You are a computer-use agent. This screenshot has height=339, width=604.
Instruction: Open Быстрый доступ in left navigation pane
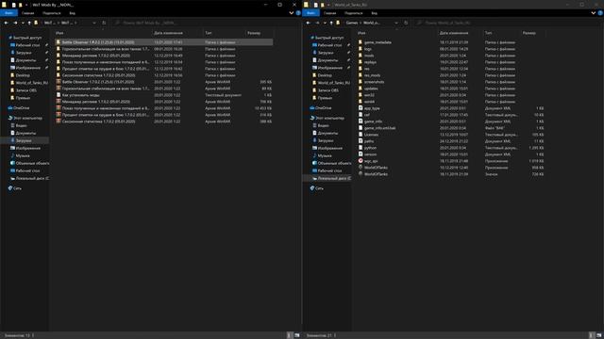[26, 38]
